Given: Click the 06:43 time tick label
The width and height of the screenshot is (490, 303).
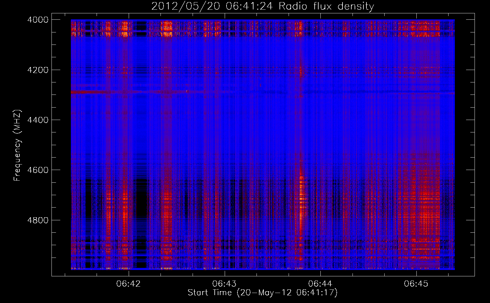Looking at the screenshot, I should pyautogui.click(x=224, y=284).
